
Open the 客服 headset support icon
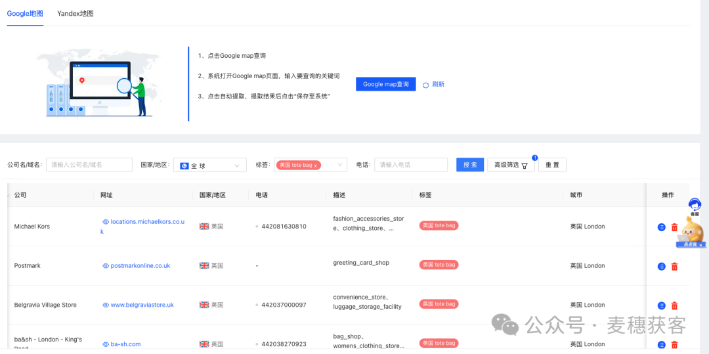(695, 206)
